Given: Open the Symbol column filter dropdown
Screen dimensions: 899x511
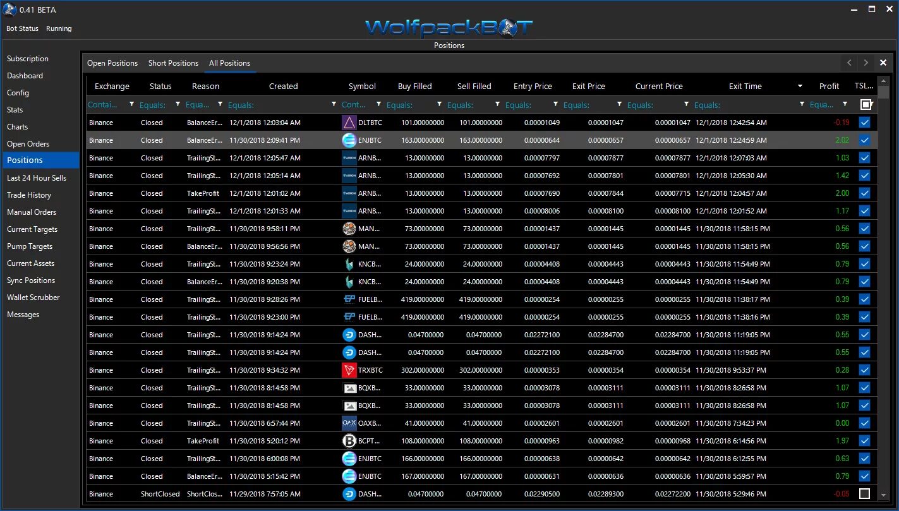Looking at the screenshot, I should tap(378, 105).
